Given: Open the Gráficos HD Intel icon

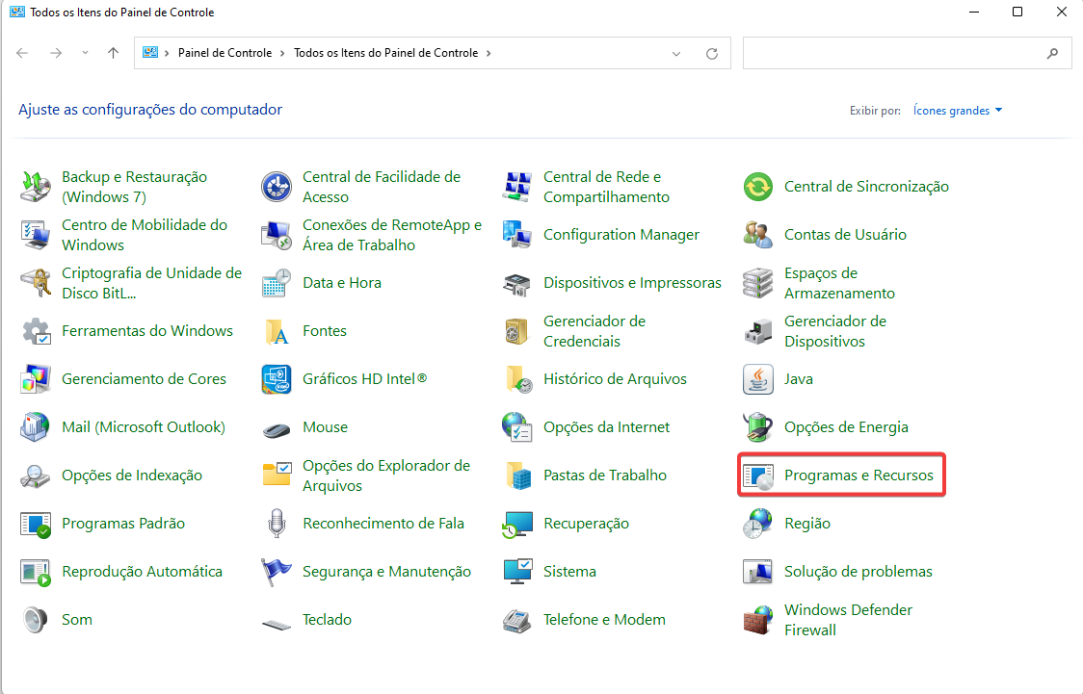Looking at the screenshot, I should tap(277, 379).
